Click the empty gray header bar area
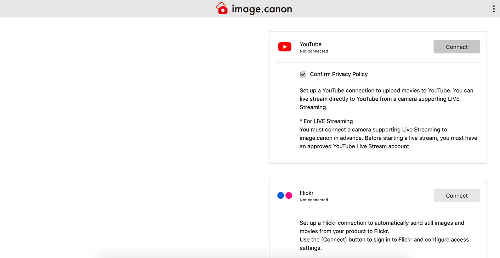 click(x=106, y=9)
